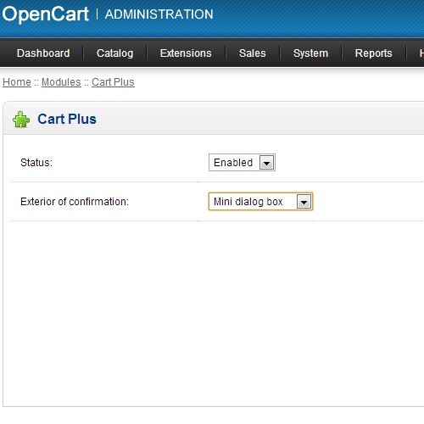
Task: Click the Exterior of confirmation: label
Action: pos(75,202)
